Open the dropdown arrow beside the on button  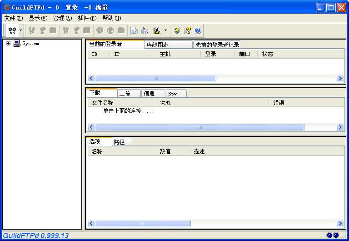pos(21,30)
